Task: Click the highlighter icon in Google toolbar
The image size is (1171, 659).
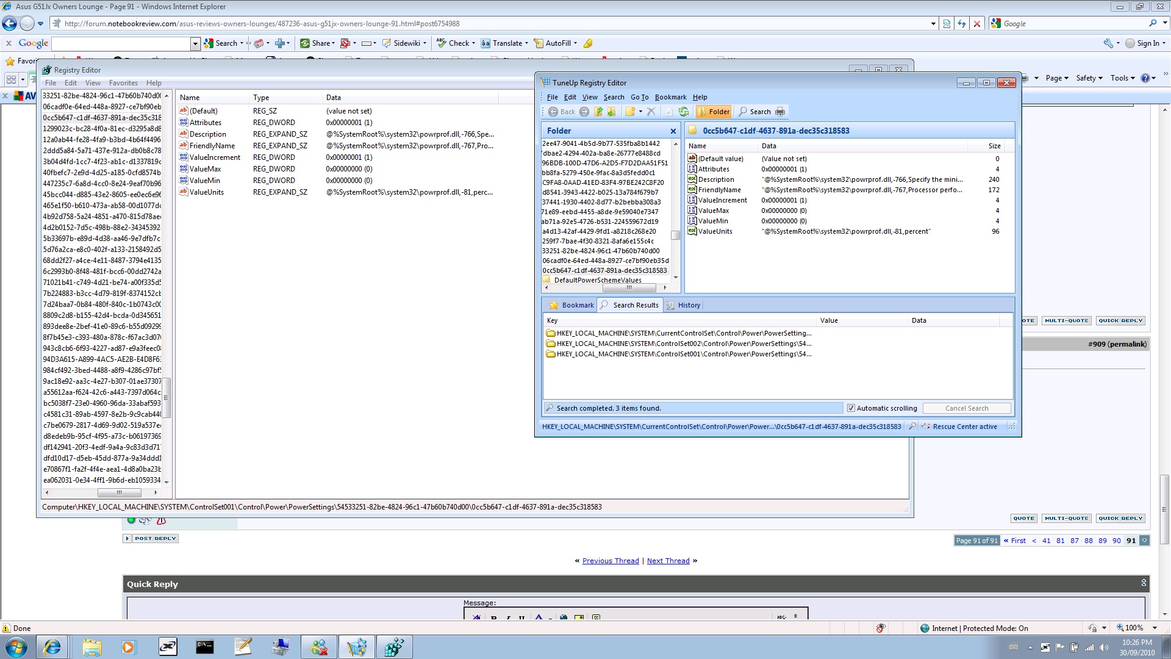Action: tap(588, 43)
